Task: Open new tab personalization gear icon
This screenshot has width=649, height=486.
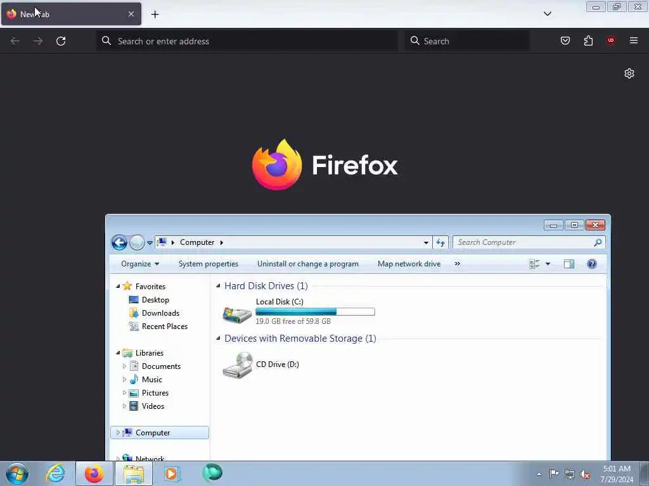Action: [629, 73]
